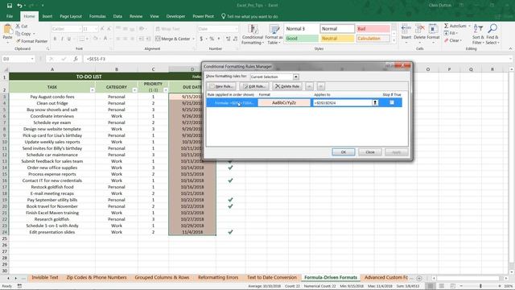Open the File menu tab

coord(10,16)
